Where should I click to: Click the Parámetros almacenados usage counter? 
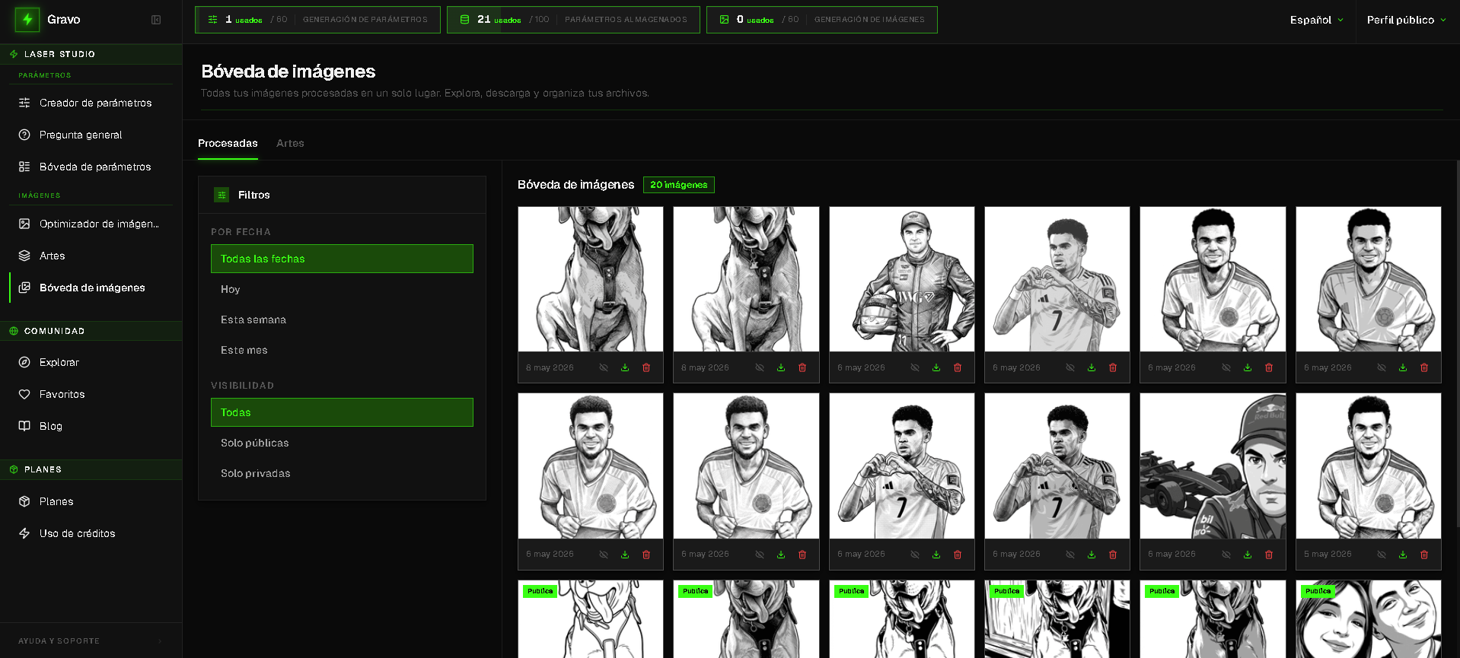(x=573, y=20)
